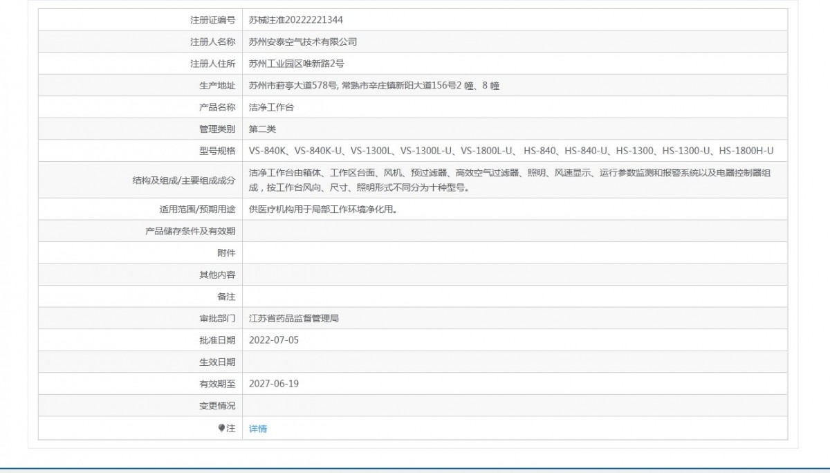Click the 变更情况 label
The image size is (830, 473).
click(x=217, y=406)
